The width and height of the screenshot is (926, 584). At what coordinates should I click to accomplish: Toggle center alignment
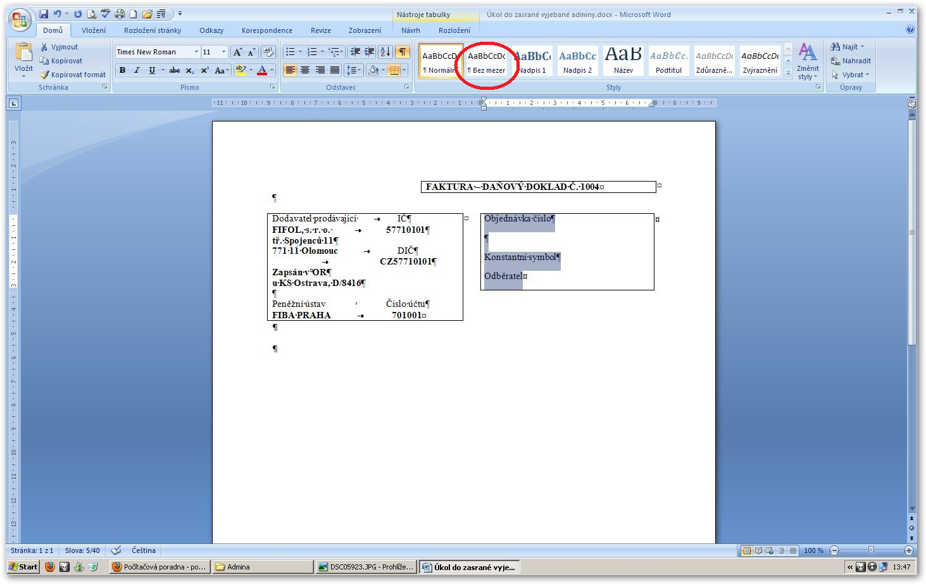305,70
